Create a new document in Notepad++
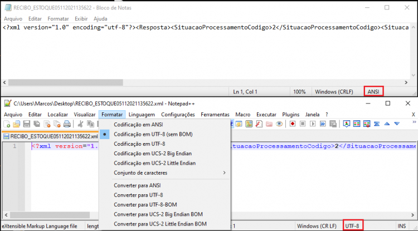418x231 pixels. (x=7, y=124)
